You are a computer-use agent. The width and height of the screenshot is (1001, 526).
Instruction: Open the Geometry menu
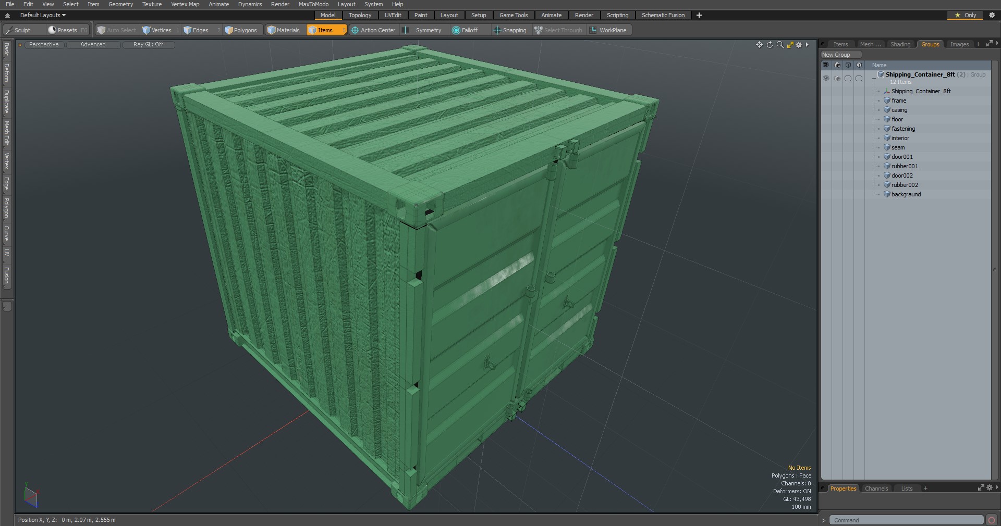pyautogui.click(x=120, y=4)
